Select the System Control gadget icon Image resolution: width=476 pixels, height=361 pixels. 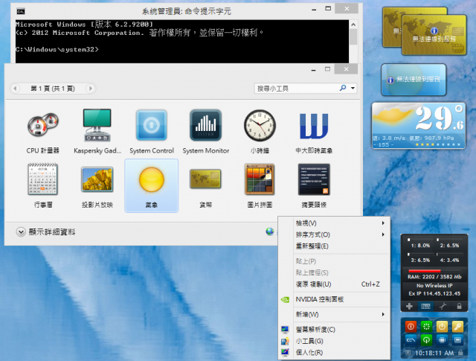pos(152,131)
